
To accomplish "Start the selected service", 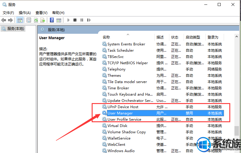I will click(x=68, y=20).
